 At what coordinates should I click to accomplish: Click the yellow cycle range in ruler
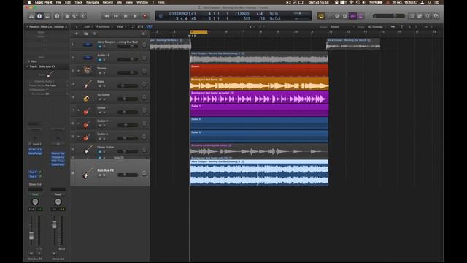(199, 32)
